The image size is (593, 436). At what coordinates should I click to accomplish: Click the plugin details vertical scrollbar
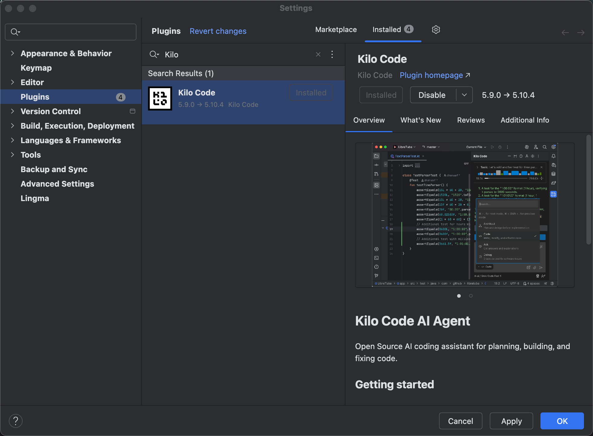pos(588,190)
